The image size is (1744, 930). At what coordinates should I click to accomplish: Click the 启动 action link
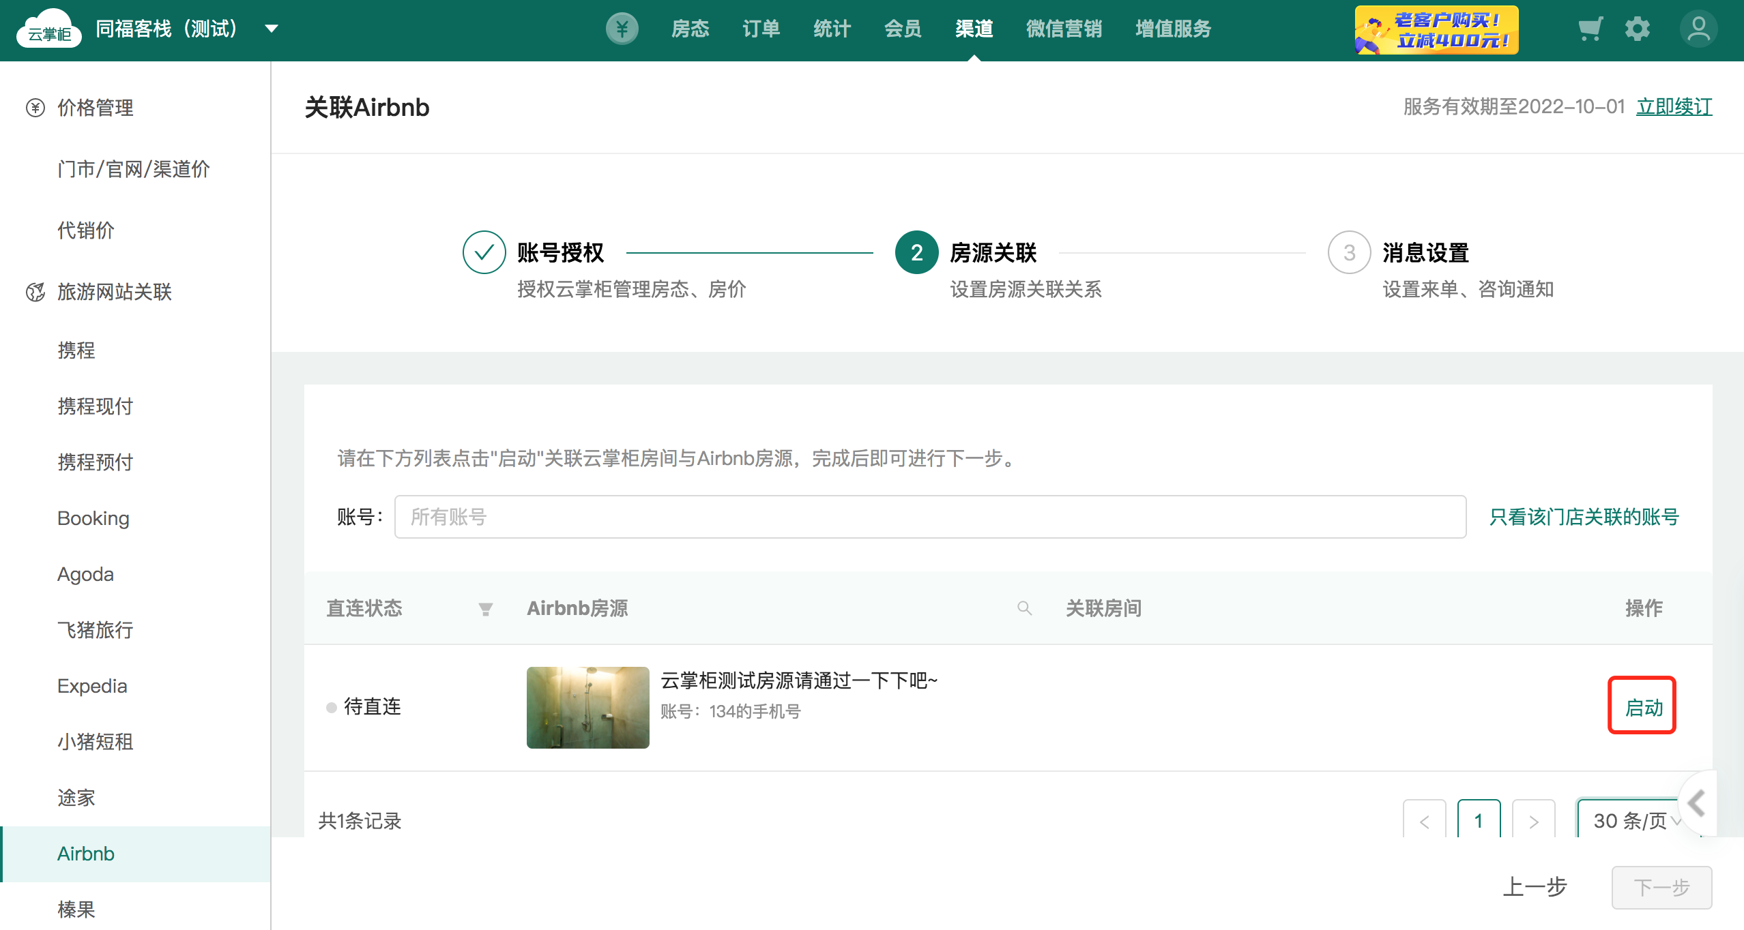click(x=1643, y=707)
